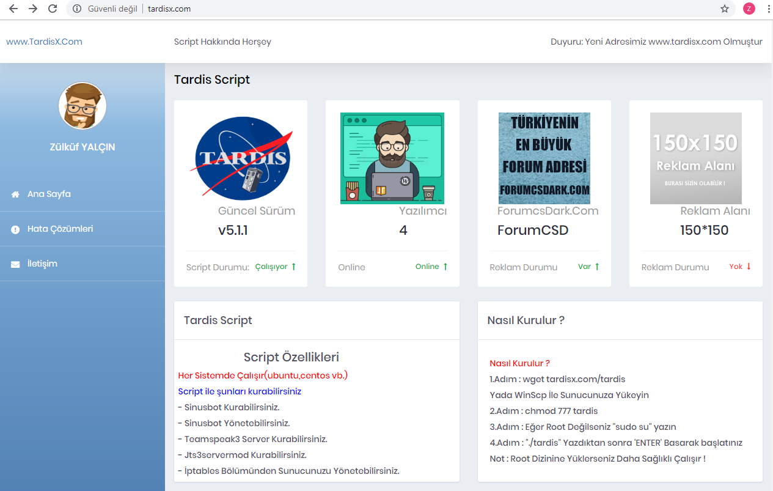Screen dimensions: 773x491
Task: Click the Sinusbot Kurabilirsiniz line
Action: pos(229,407)
